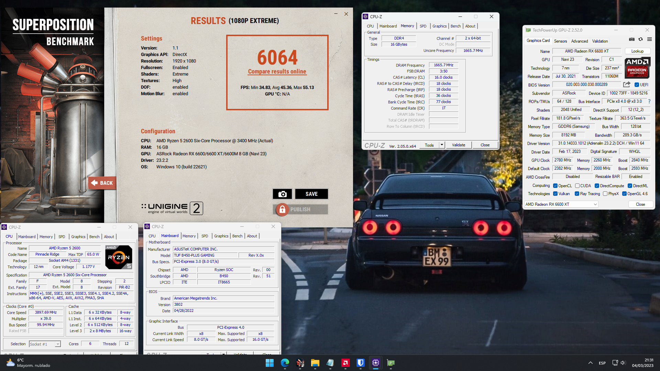Toggle Vulkan checkbox in GPU-Z
The width and height of the screenshot is (660, 371).
tap(555, 194)
